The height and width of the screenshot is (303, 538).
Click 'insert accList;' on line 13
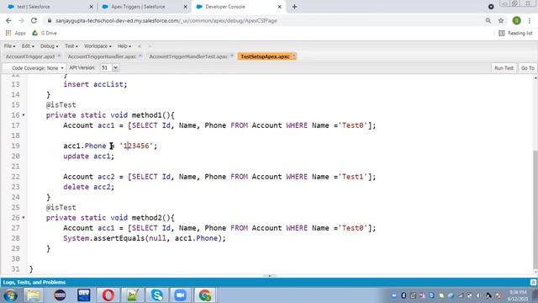tap(95, 84)
